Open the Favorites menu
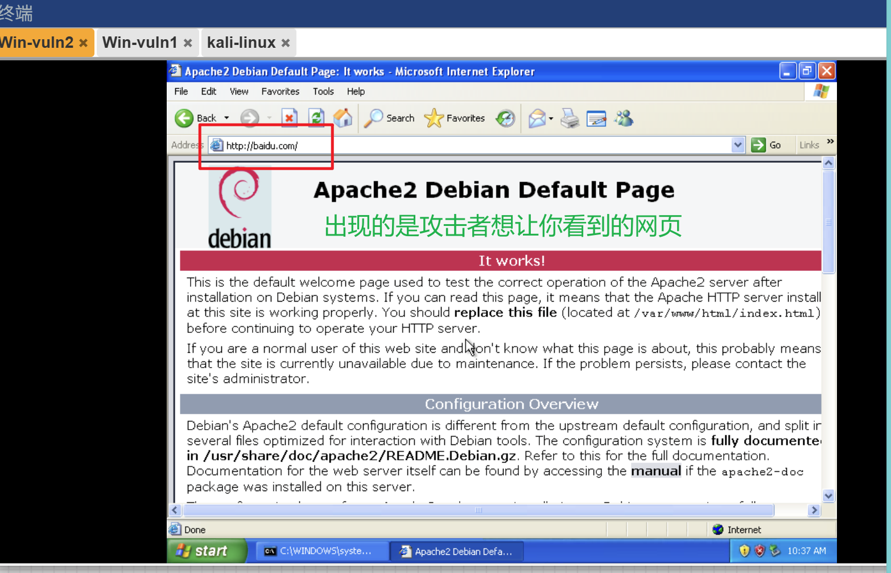Viewport: 891px width, 573px height. tap(280, 91)
